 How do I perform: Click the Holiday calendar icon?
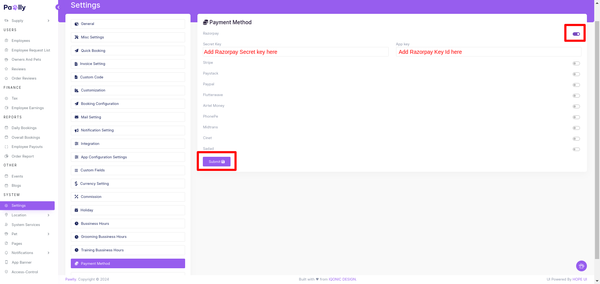click(76, 210)
